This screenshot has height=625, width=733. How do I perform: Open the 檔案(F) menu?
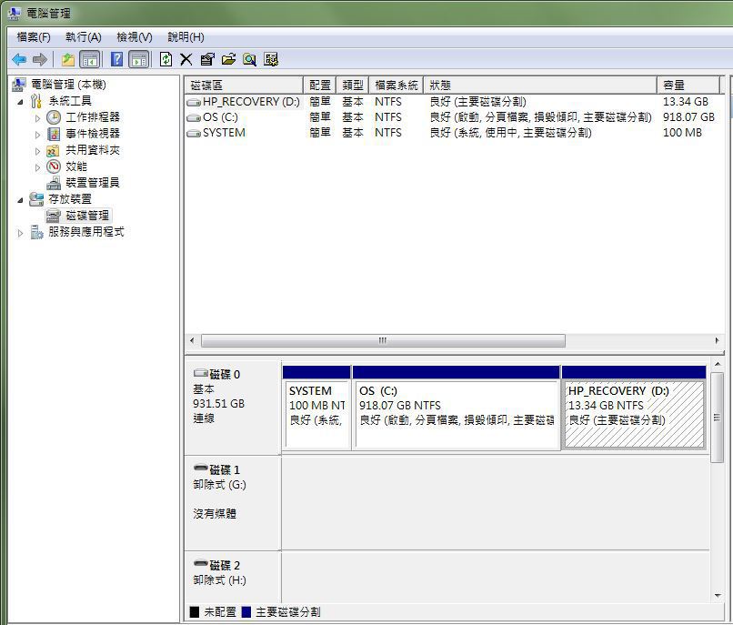pos(33,37)
